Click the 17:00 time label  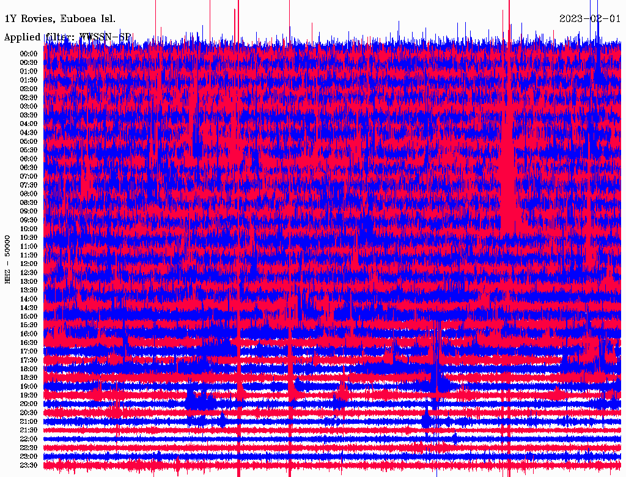29,352
